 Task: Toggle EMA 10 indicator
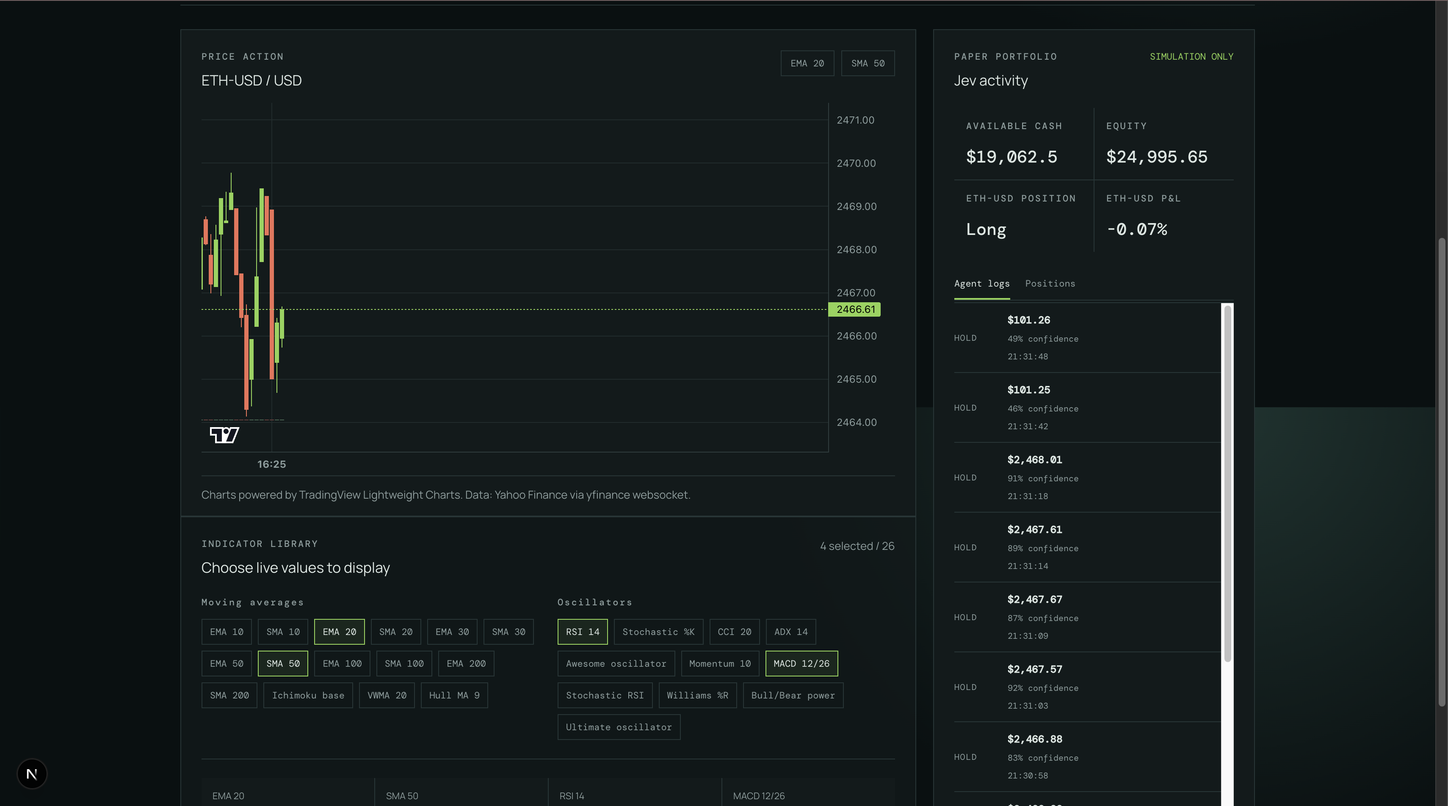click(x=227, y=632)
